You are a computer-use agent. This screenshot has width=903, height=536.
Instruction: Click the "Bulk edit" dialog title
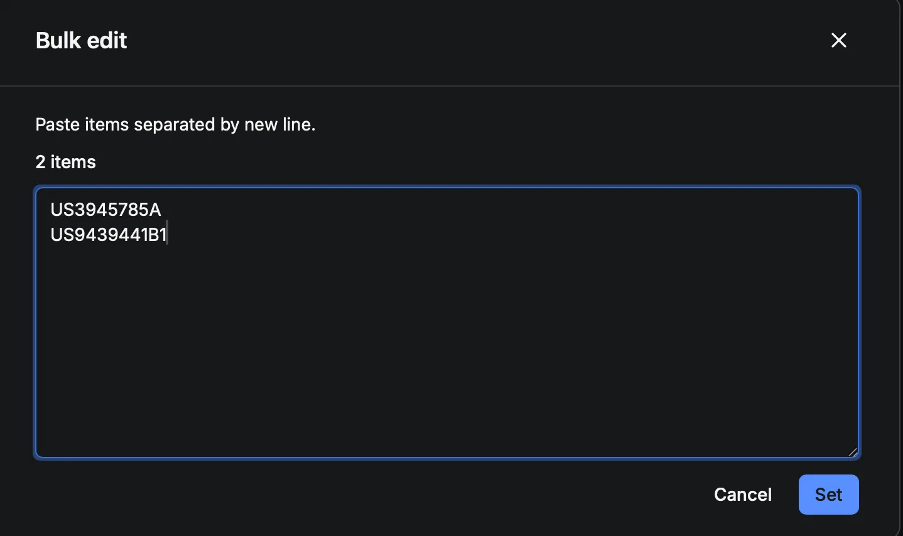(82, 41)
